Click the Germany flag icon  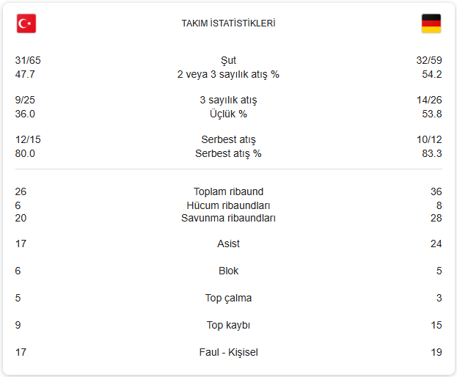pos(431,23)
